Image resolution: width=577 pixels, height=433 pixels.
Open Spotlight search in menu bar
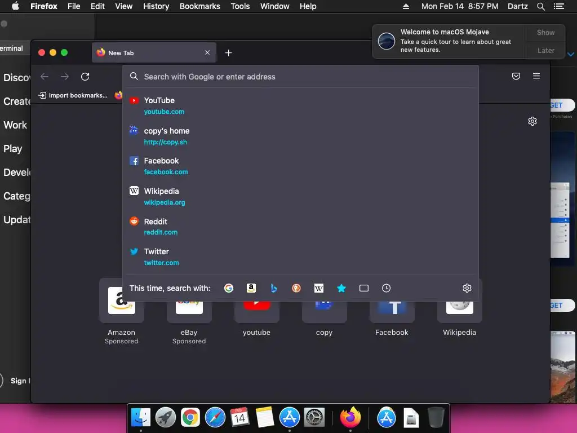click(x=540, y=6)
